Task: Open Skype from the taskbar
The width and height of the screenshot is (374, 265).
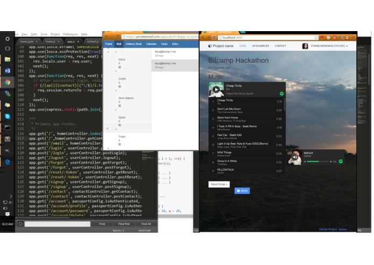Action: coord(8,116)
